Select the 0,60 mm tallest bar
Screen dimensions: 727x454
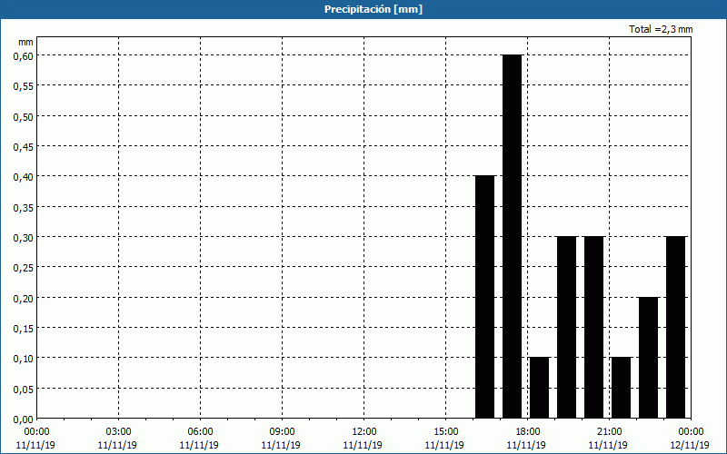click(x=513, y=237)
